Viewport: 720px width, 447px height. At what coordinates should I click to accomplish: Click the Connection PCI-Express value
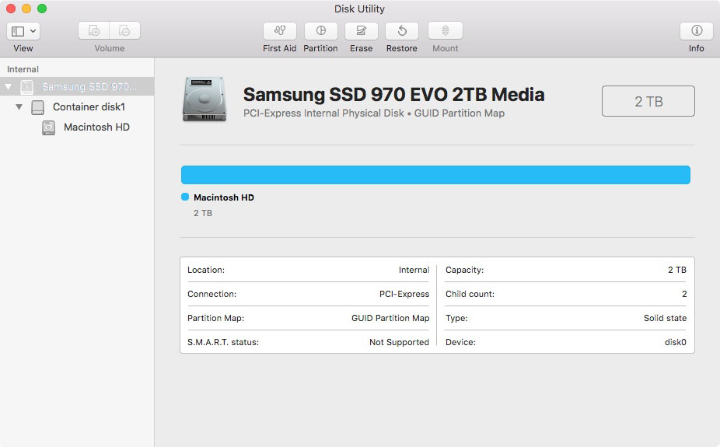click(404, 294)
